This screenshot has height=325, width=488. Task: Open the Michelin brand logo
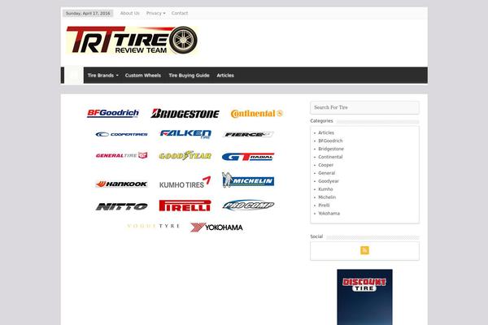[248, 180]
